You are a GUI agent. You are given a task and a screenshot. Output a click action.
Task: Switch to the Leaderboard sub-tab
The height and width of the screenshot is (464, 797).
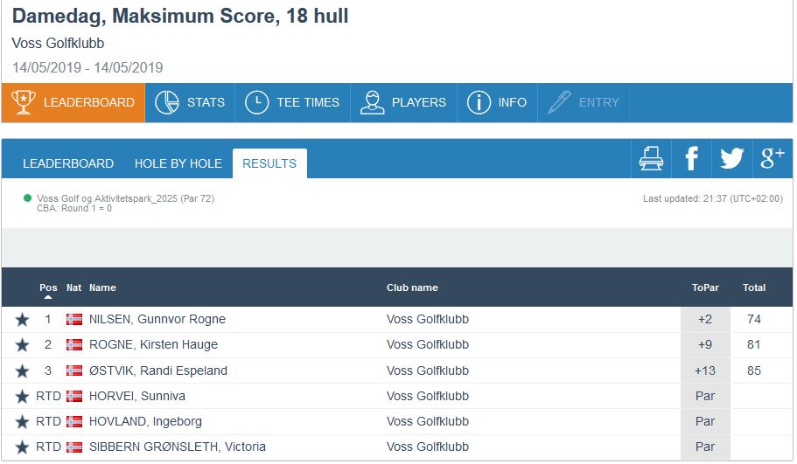point(68,163)
